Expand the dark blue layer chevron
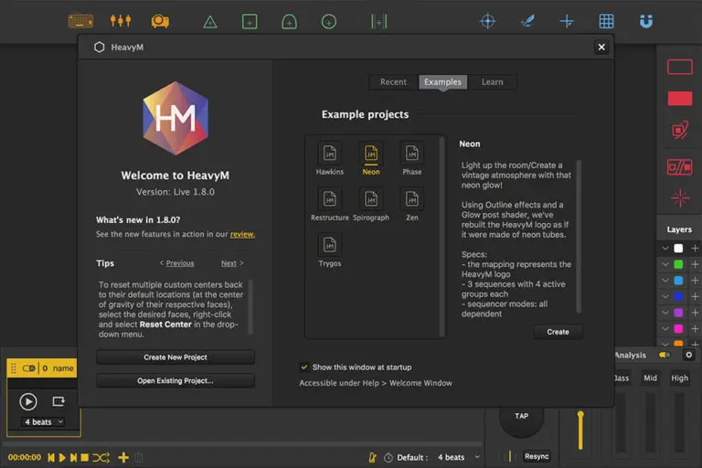The image size is (702, 468). (x=665, y=296)
